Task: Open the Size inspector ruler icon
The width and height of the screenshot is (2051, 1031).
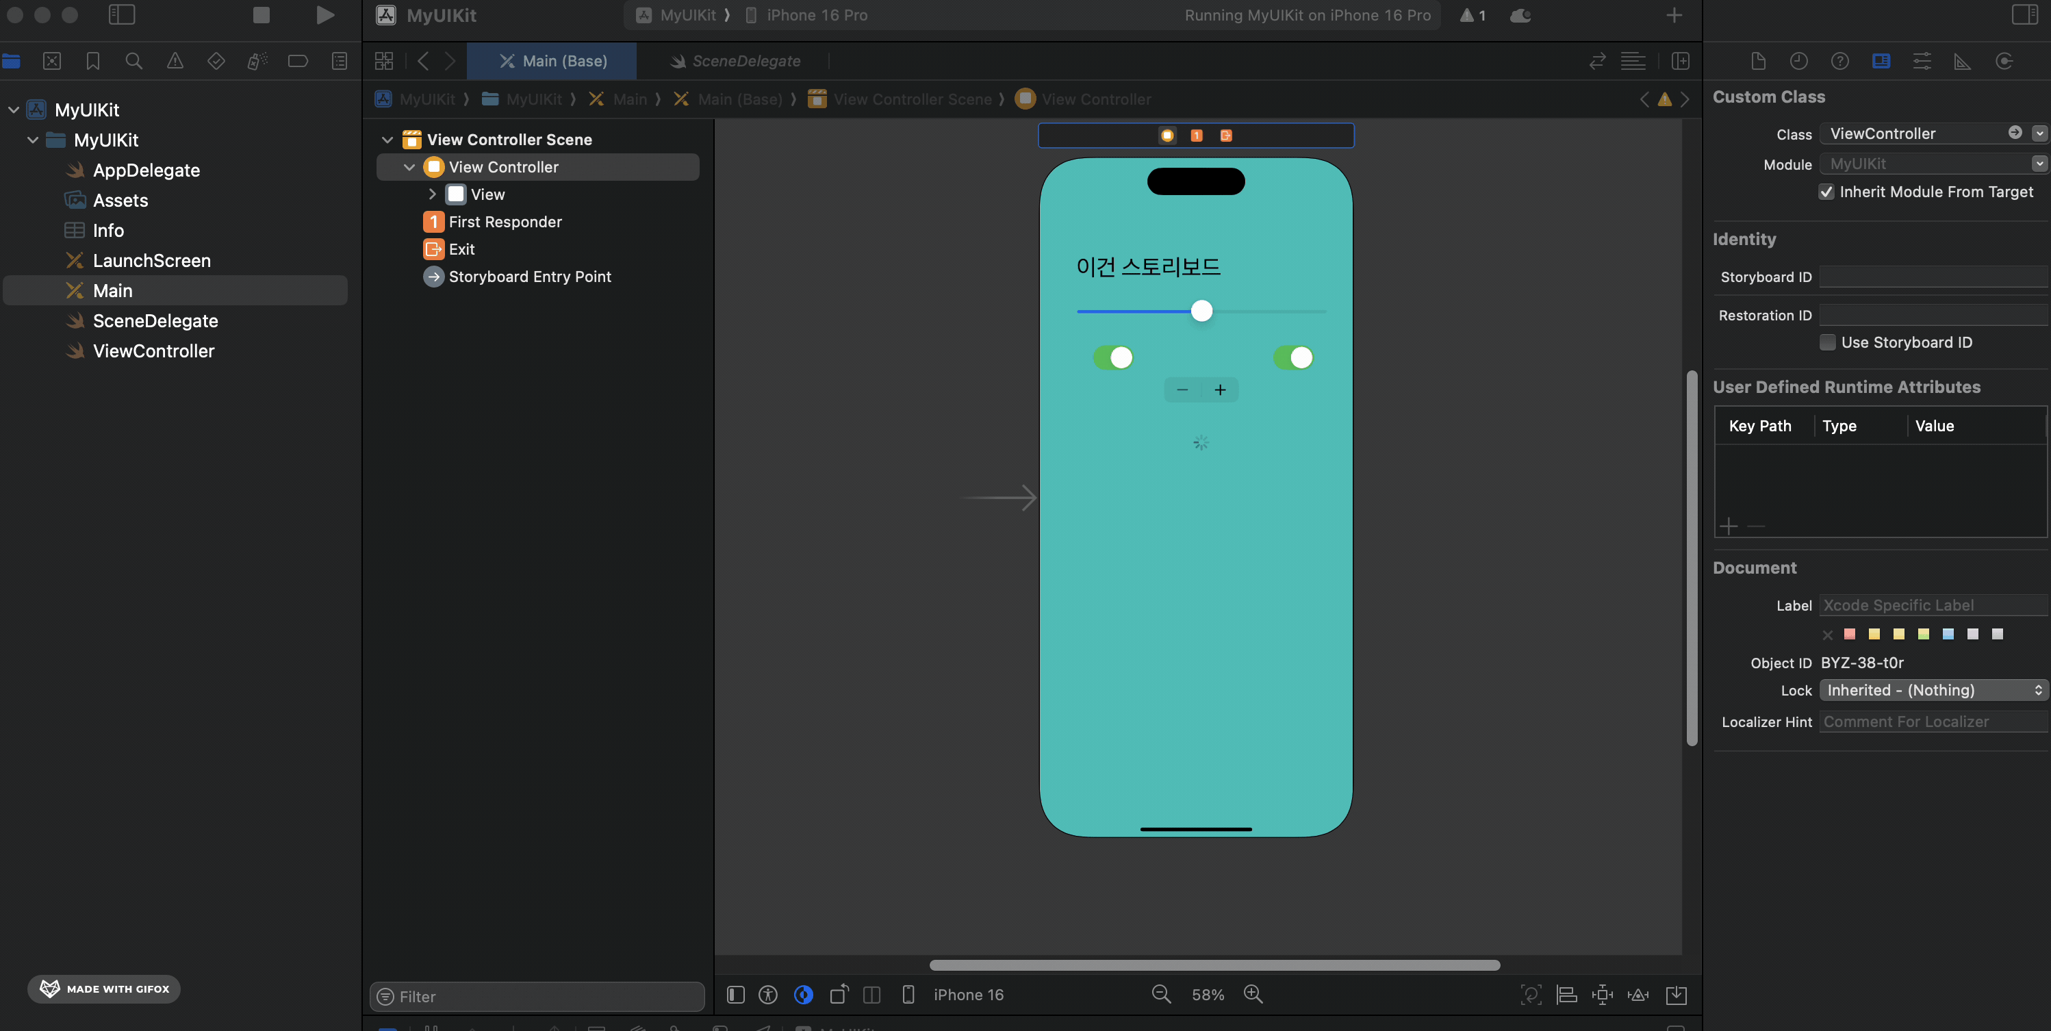Action: 1963,62
